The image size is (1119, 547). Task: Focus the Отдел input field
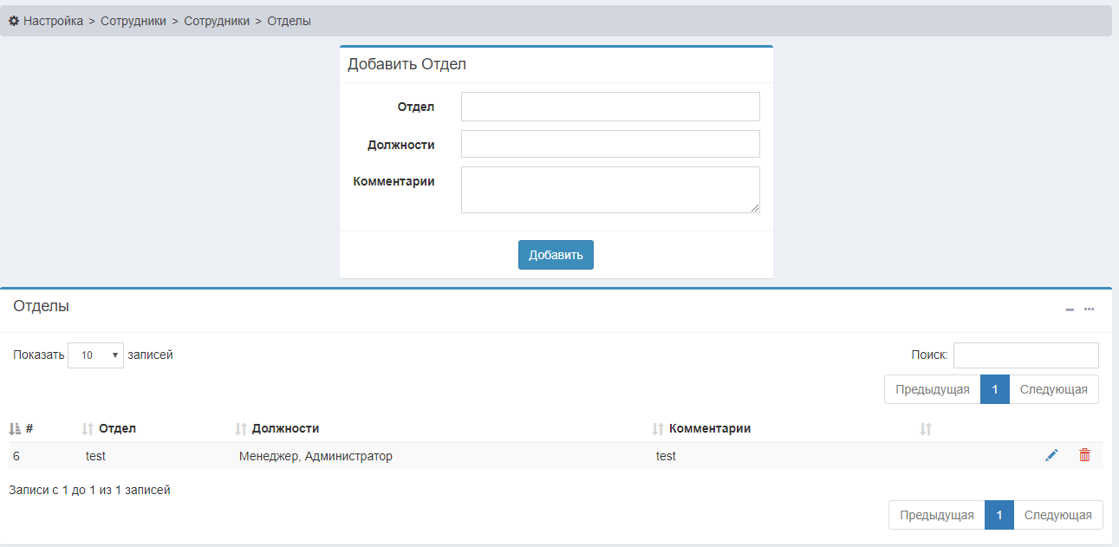610,107
